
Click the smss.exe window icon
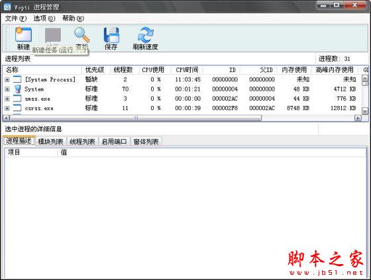tap(17, 99)
